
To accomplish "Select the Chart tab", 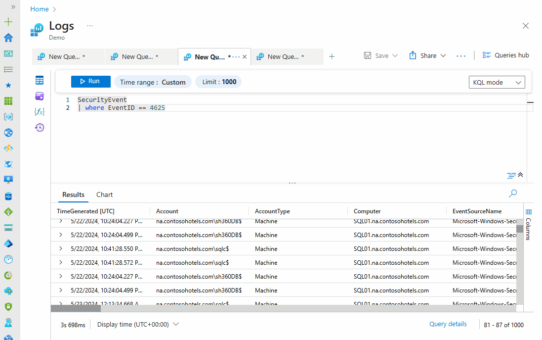I will [x=104, y=194].
